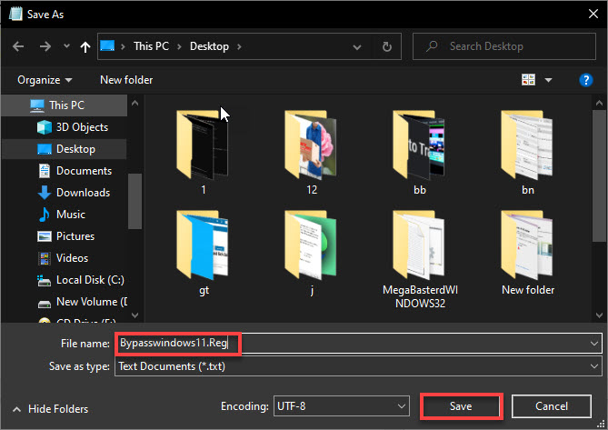Open the Encoding UTF-8 dropdown
The image size is (608, 430).
[x=341, y=406]
